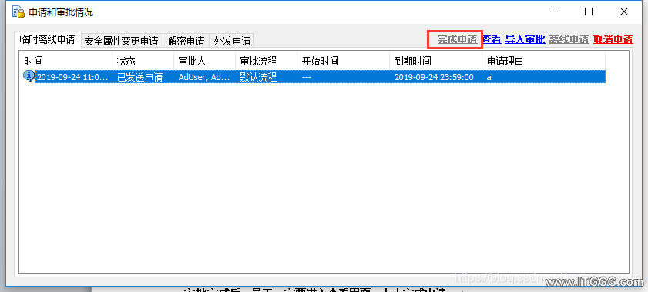Click the 申请理由 column header
The height and width of the screenshot is (292, 648).
543,61
